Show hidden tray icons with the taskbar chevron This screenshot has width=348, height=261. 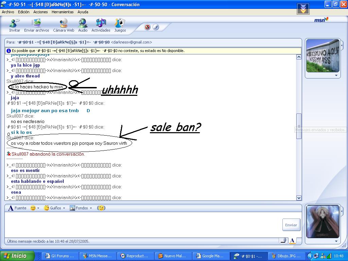(x=310, y=256)
